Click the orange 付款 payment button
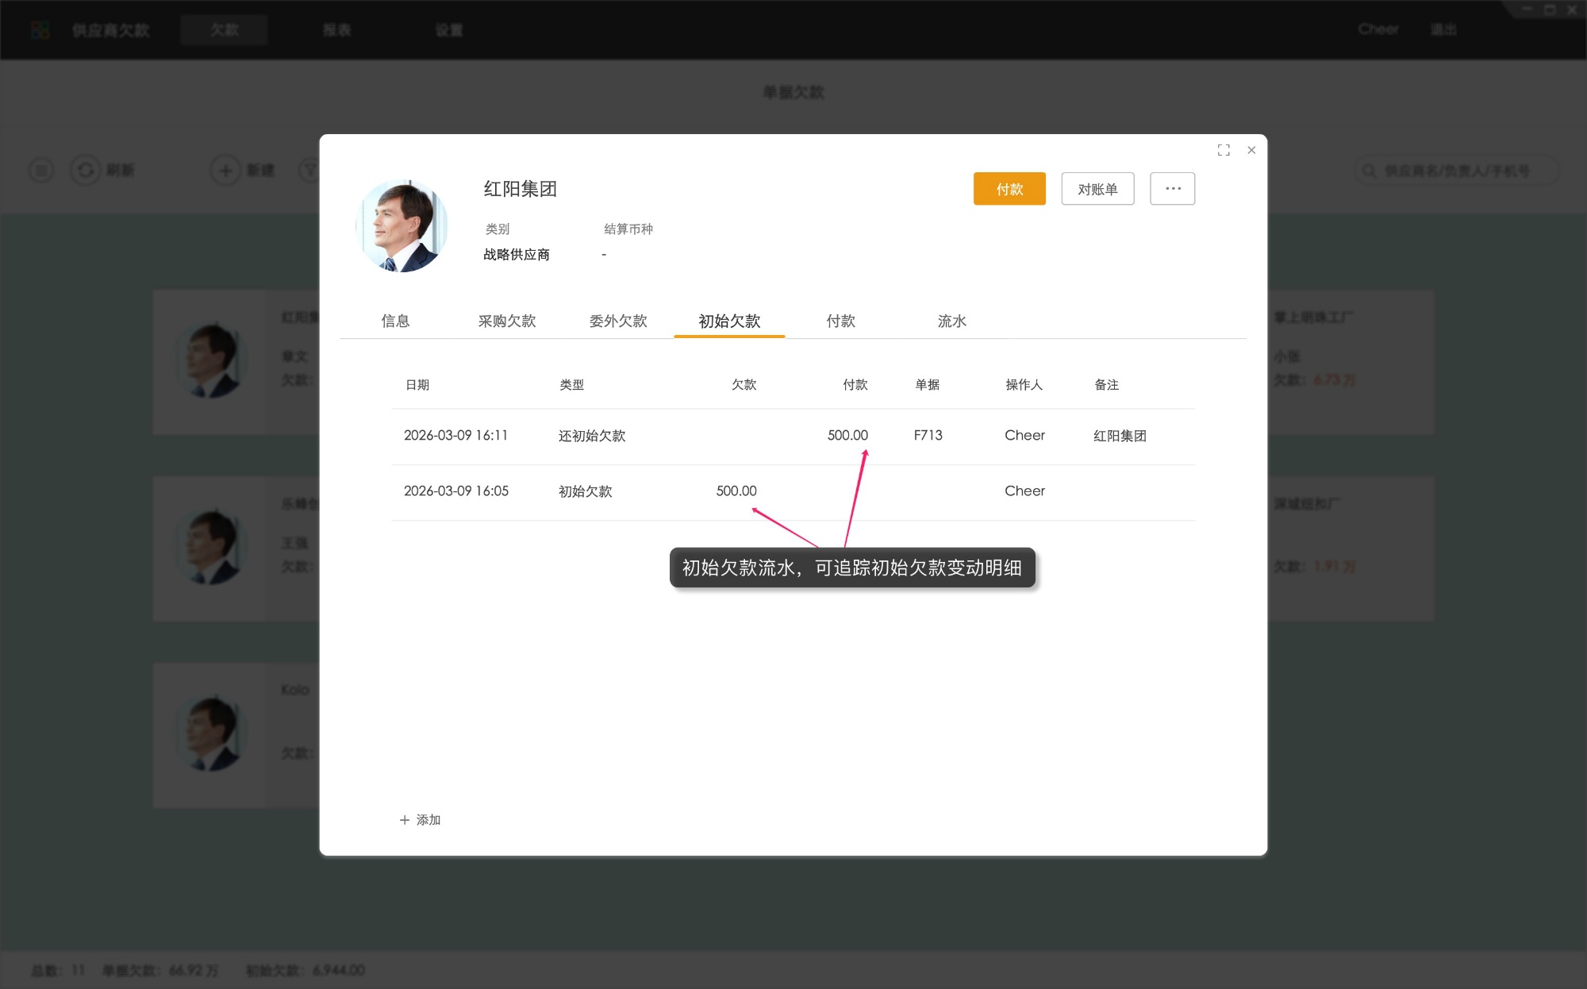 1009,188
